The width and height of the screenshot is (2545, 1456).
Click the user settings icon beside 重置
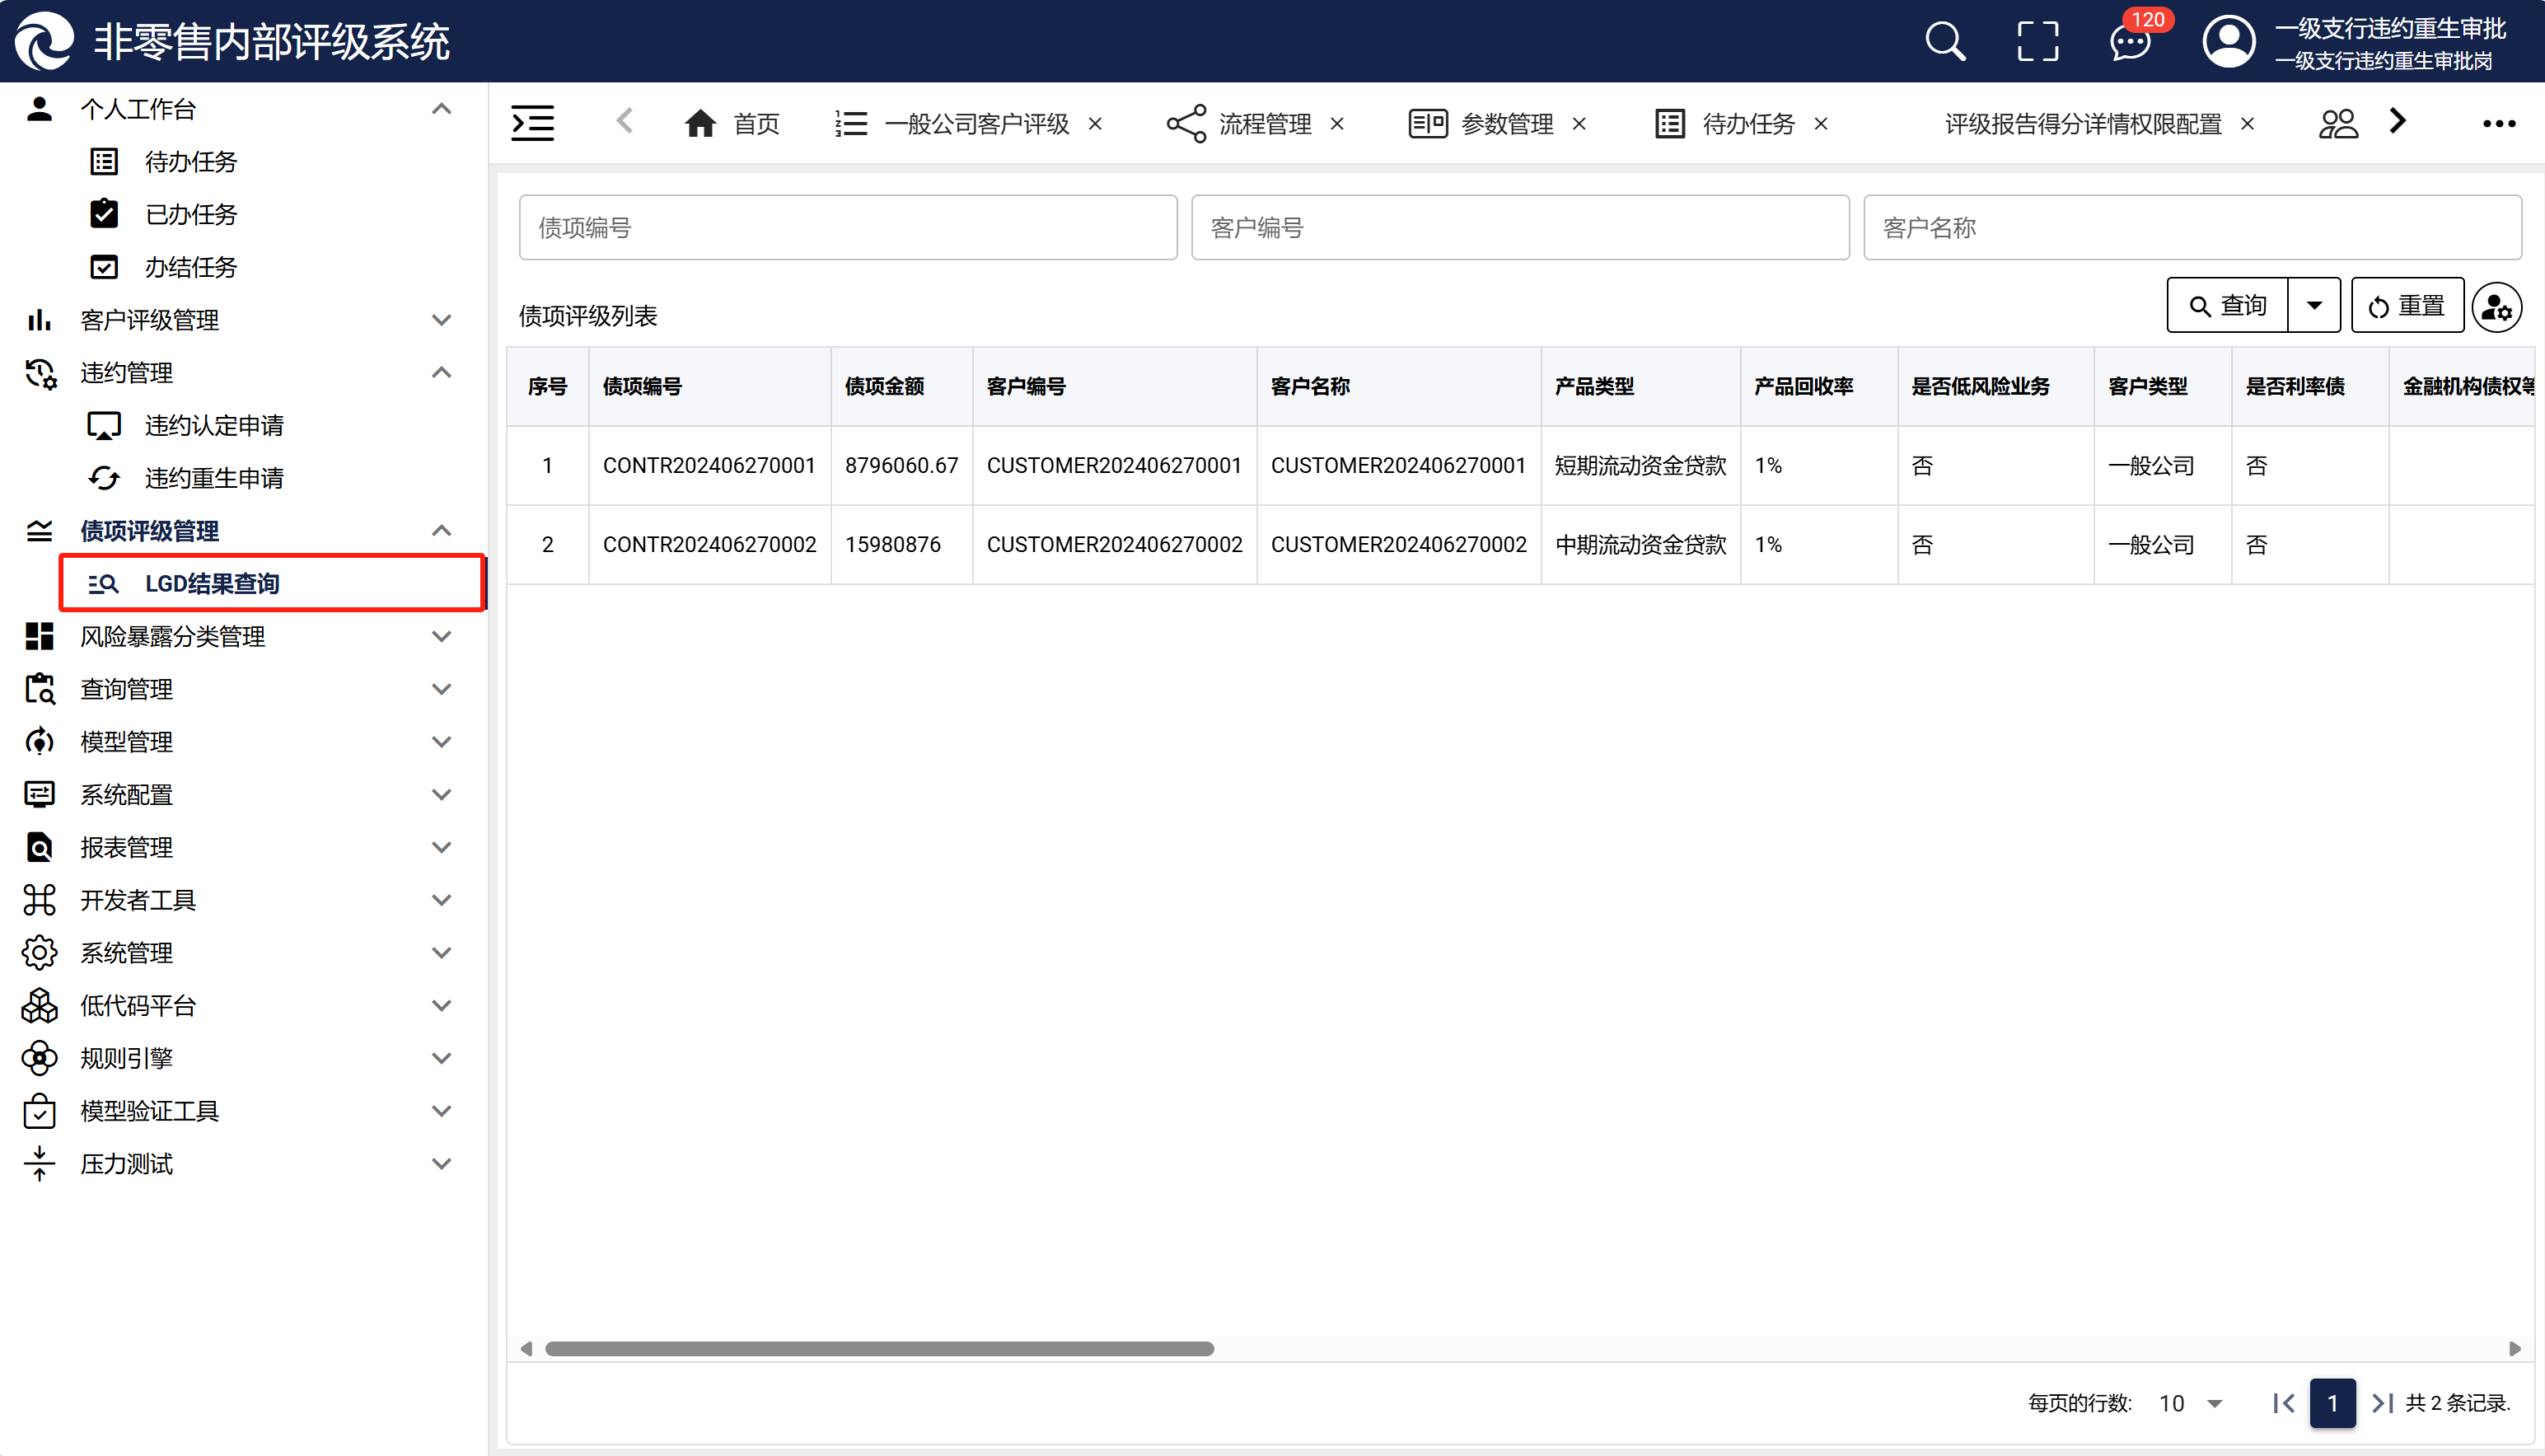[2496, 306]
